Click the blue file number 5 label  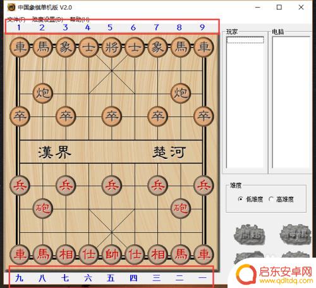click(110, 27)
